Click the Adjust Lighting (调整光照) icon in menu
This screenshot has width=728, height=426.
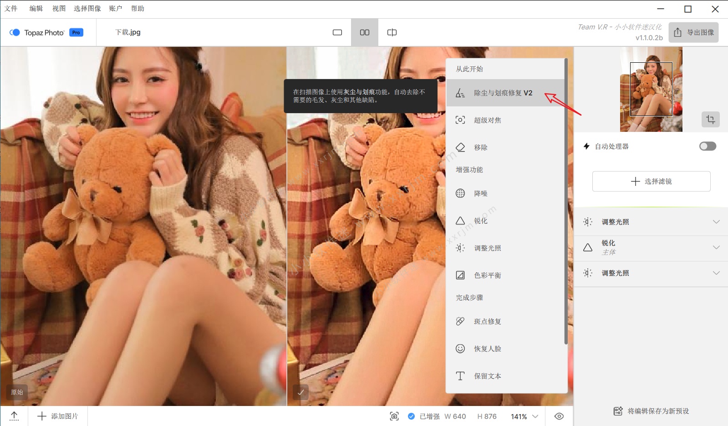click(x=460, y=248)
